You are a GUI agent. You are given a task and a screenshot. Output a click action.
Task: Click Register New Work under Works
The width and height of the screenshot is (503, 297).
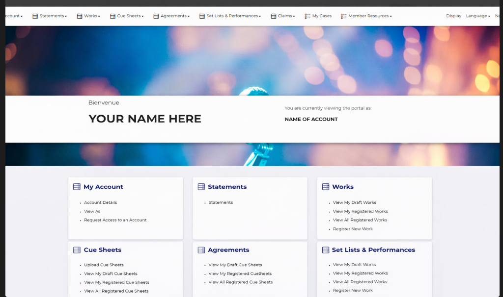(x=353, y=229)
